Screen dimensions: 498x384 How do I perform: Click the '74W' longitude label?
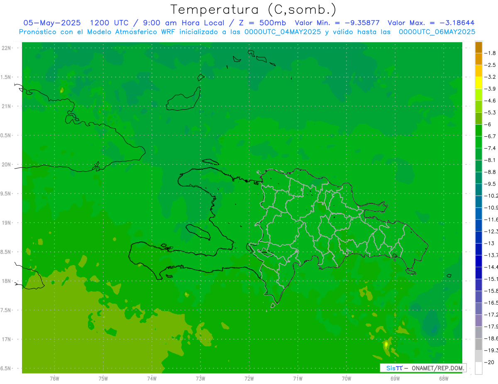151,379
